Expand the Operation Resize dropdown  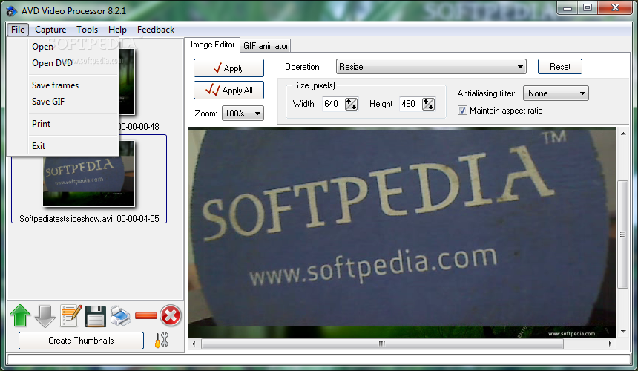431,66
